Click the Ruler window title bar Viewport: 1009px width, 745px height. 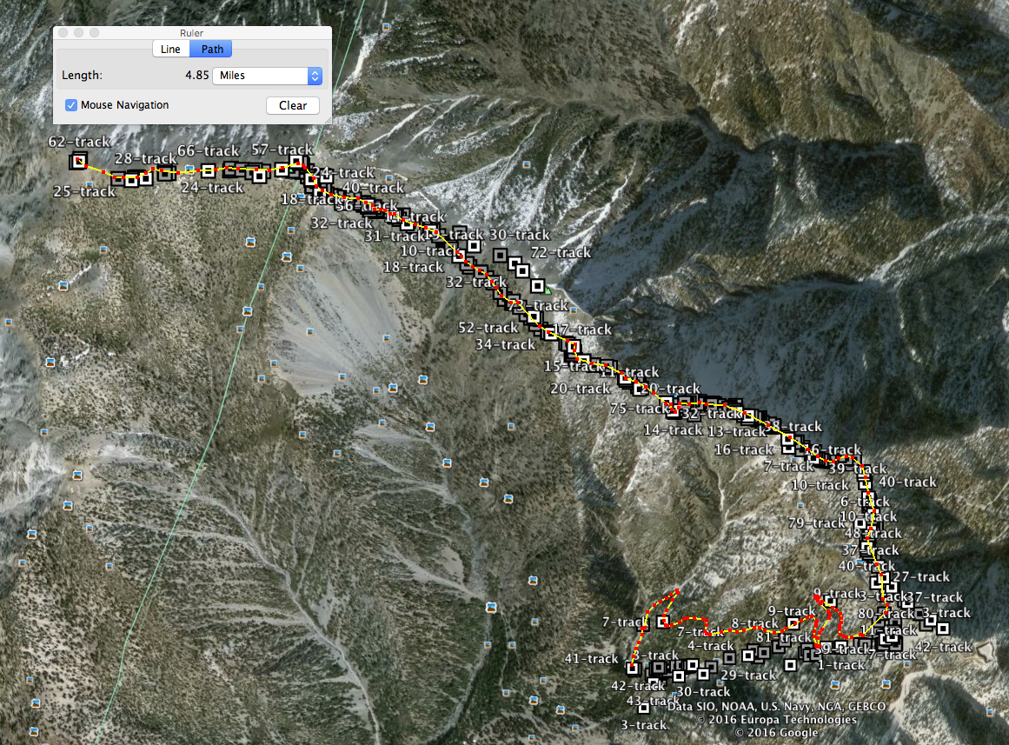(x=192, y=33)
